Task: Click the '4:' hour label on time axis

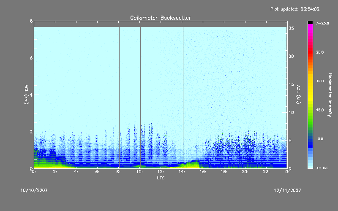Action: (x=76, y=172)
